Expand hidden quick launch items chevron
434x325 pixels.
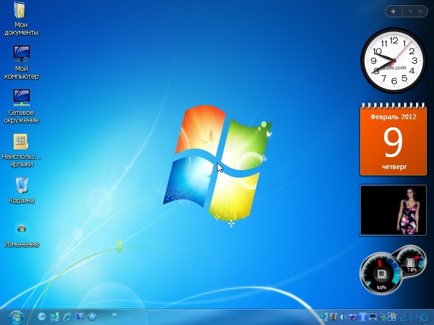114,315
